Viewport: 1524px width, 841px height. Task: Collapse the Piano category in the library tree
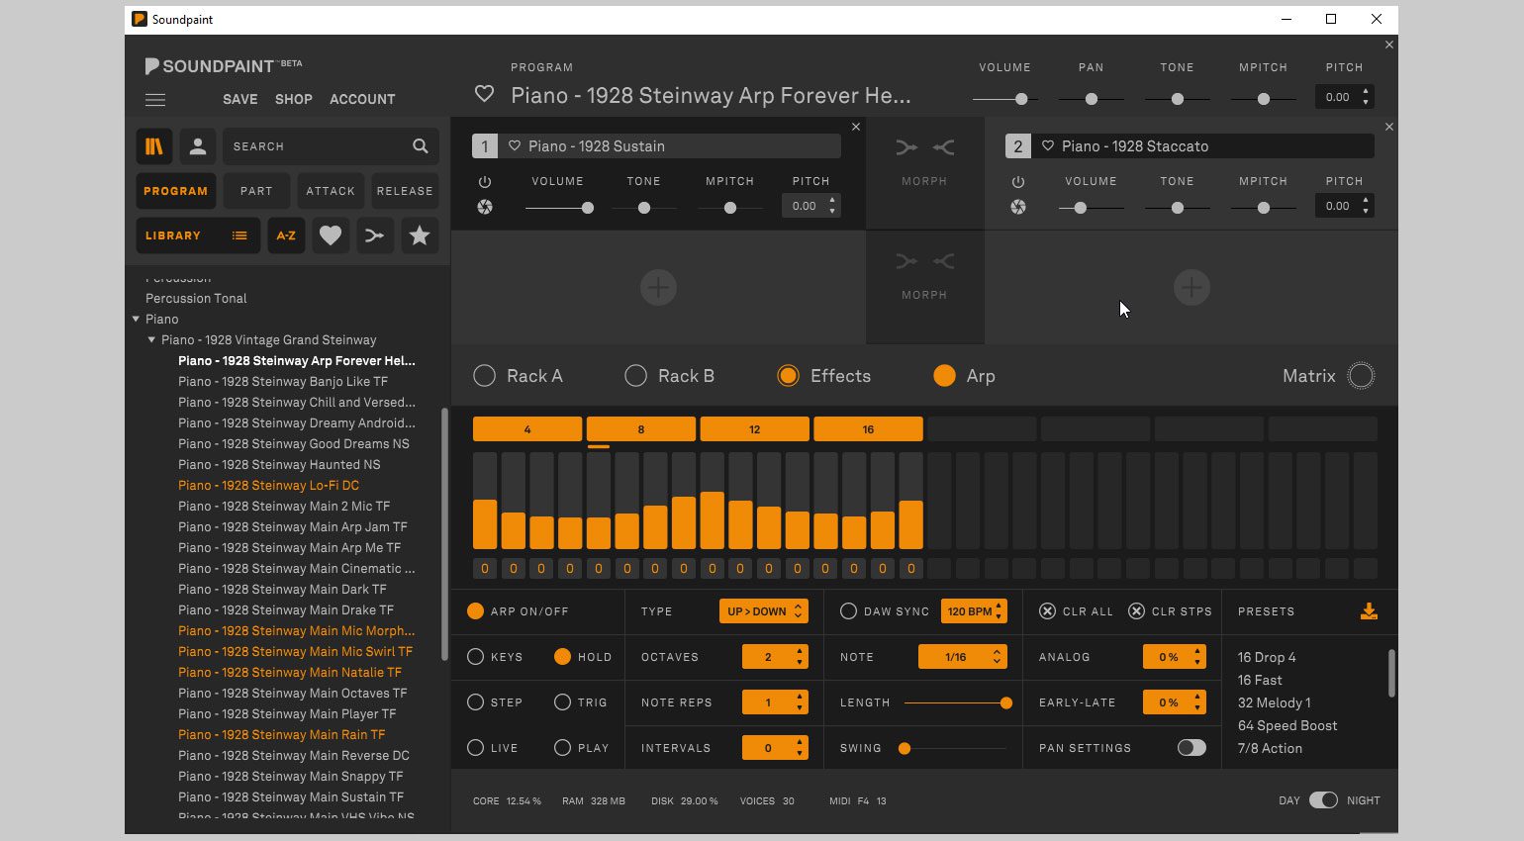(x=137, y=319)
